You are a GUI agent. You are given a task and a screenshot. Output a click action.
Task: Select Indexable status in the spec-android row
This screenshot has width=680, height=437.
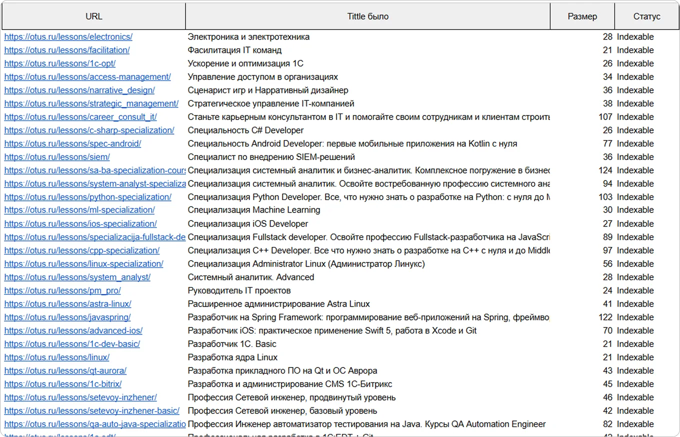pos(635,143)
